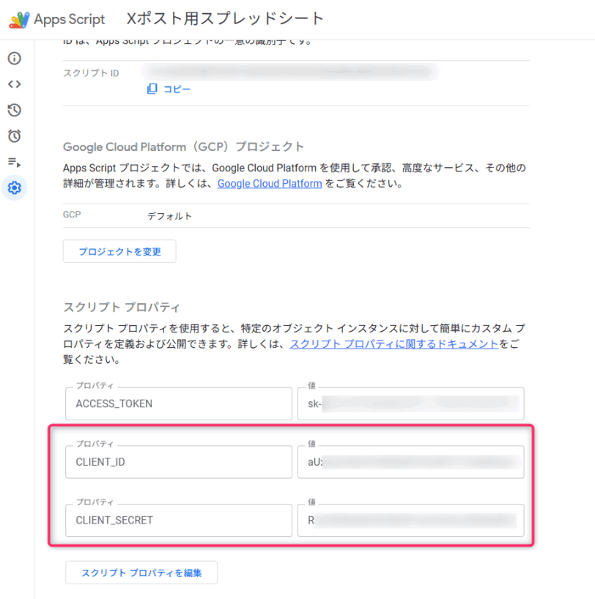This screenshot has width=595, height=599.
Task: Click the GCP row label
Action: pyautogui.click(x=72, y=215)
